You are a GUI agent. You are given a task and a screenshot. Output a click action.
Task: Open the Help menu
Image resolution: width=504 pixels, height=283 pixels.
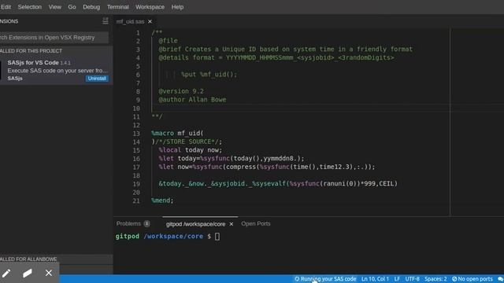[x=177, y=7]
